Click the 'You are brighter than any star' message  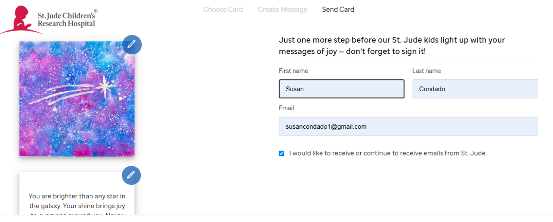pyautogui.click(x=77, y=201)
